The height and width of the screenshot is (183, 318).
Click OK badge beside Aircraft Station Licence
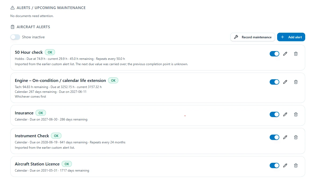pyautogui.click(x=67, y=164)
